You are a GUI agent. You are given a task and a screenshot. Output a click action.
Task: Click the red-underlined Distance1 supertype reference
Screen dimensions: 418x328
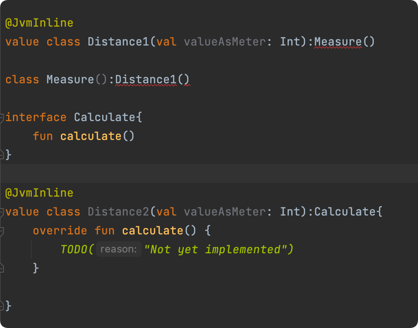[x=146, y=80]
